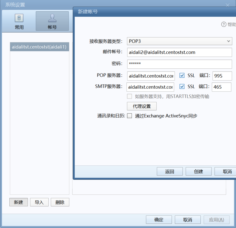Click the 删除 account button
This screenshot has width=236, height=228.
[x=60, y=202]
